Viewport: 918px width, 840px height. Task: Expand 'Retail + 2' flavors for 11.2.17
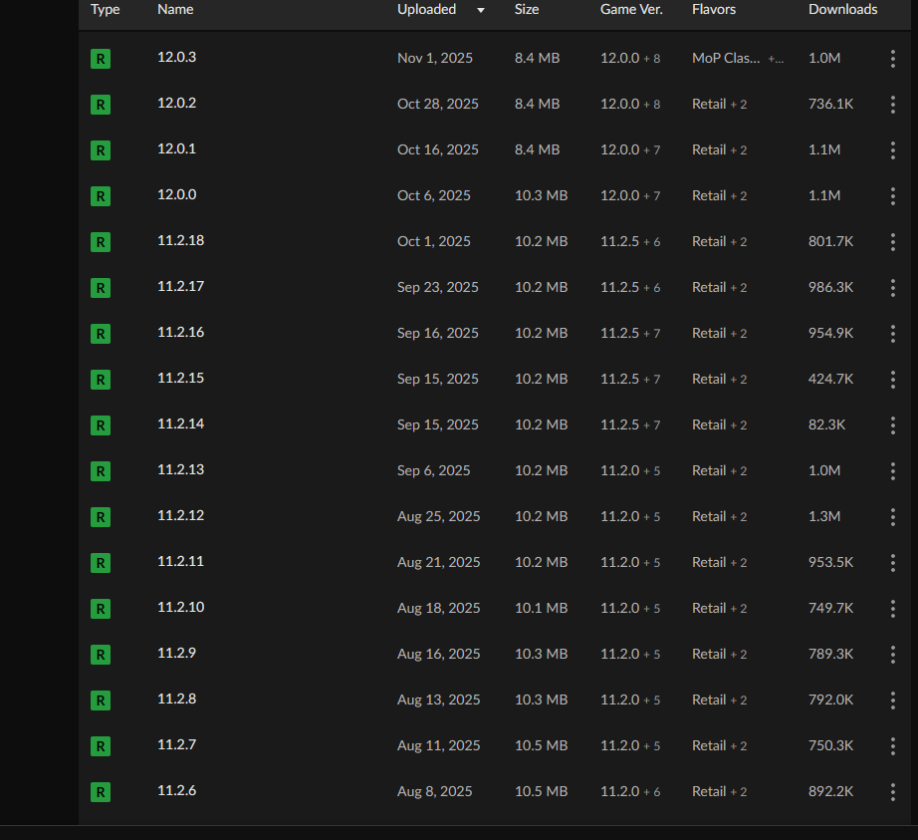click(x=720, y=288)
